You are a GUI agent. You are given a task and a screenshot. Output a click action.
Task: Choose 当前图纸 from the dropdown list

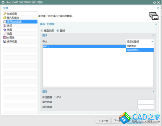click(140, 46)
